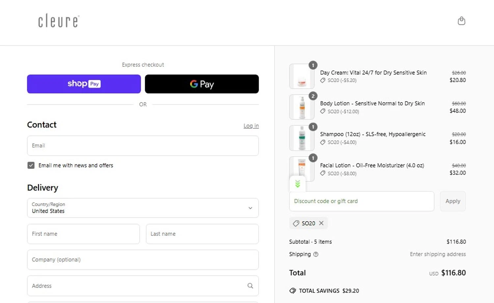Click the Delivery section heading

[42, 188]
